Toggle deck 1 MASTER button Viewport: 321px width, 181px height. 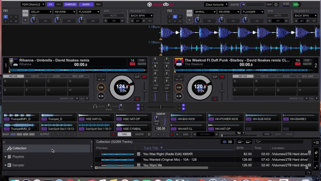click(x=142, y=64)
